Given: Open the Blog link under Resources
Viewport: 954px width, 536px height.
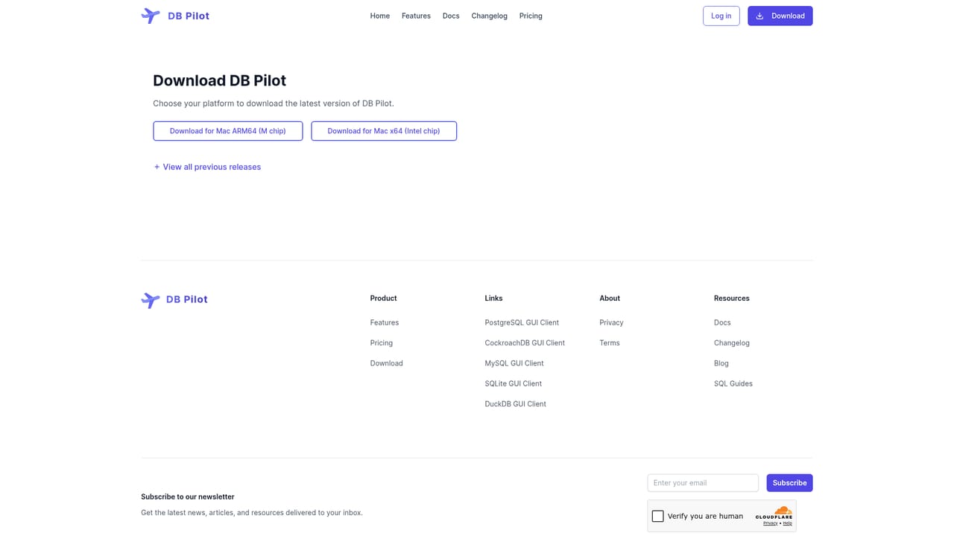Looking at the screenshot, I should click(721, 363).
